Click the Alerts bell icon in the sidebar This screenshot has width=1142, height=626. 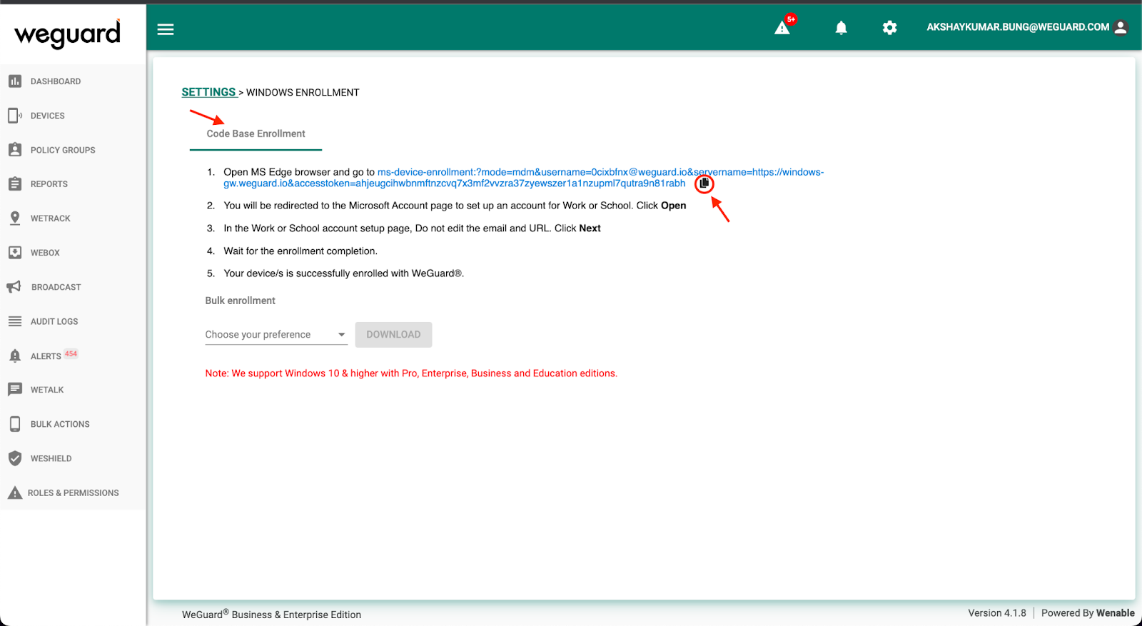[x=15, y=355]
